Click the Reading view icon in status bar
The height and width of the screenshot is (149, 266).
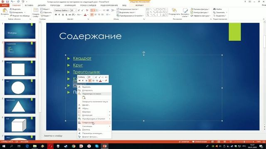tap(224, 142)
